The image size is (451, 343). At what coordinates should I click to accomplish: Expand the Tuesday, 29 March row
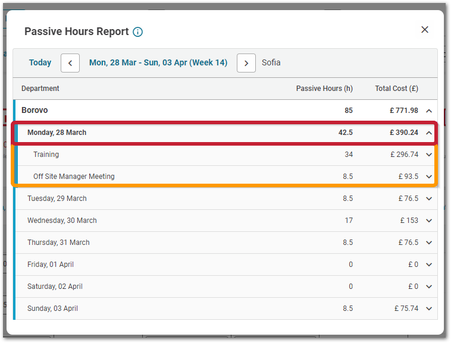click(429, 199)
